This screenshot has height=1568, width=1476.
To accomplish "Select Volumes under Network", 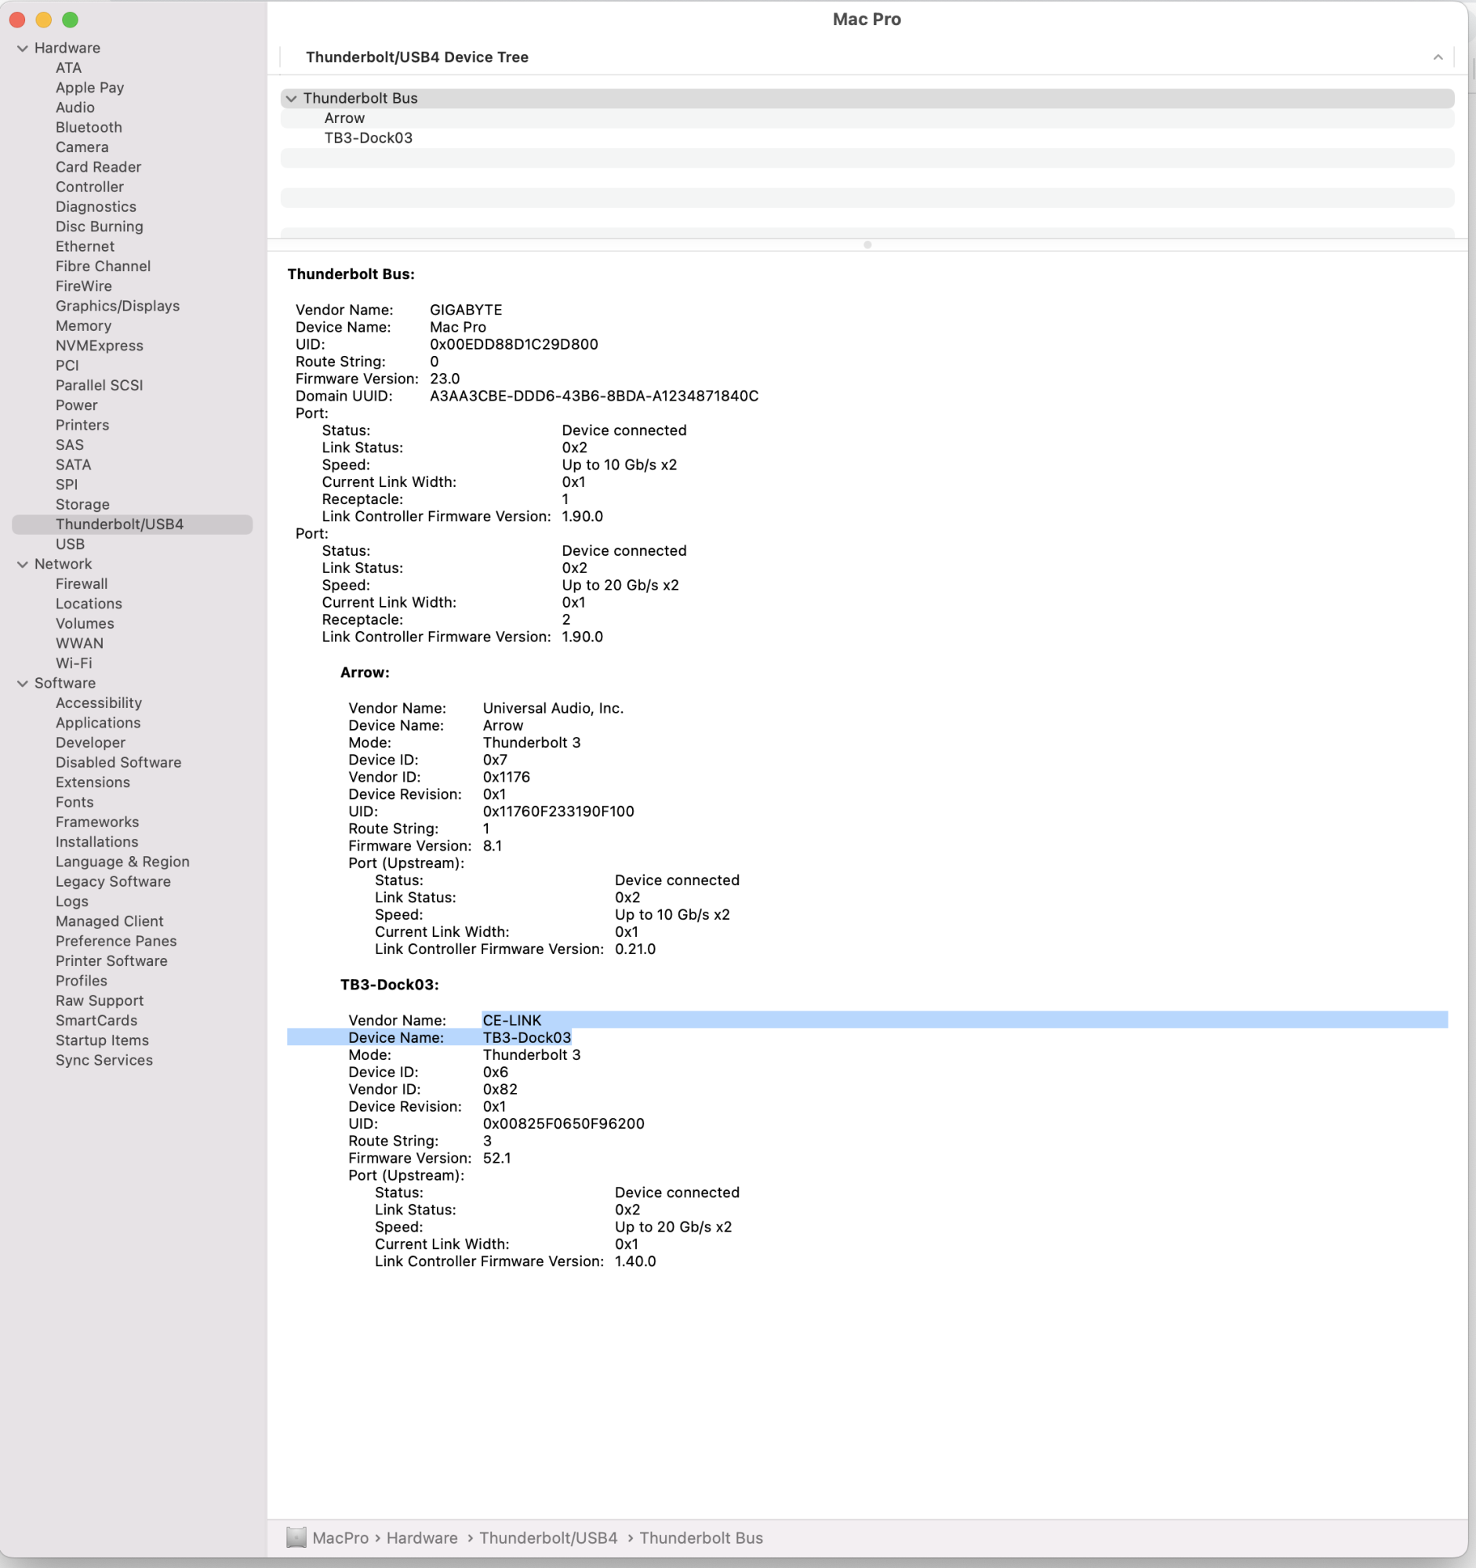I will (x=85, y=623).
